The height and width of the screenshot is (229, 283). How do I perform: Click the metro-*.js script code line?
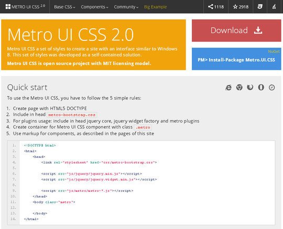point(87,191)
